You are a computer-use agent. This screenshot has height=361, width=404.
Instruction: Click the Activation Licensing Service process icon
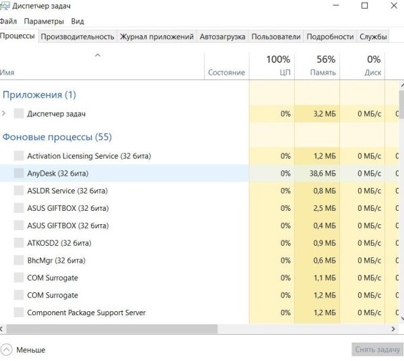(18, 156)
